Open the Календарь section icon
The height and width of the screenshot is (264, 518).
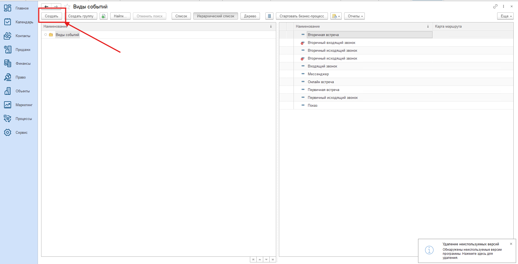click(x=8, y=22)
